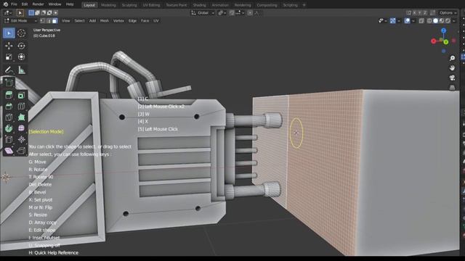Image resolution: width=465 pixels, height=261 pixels.
Task: Click the pan hand viewport icon
Action: click(x=452, y=67)
